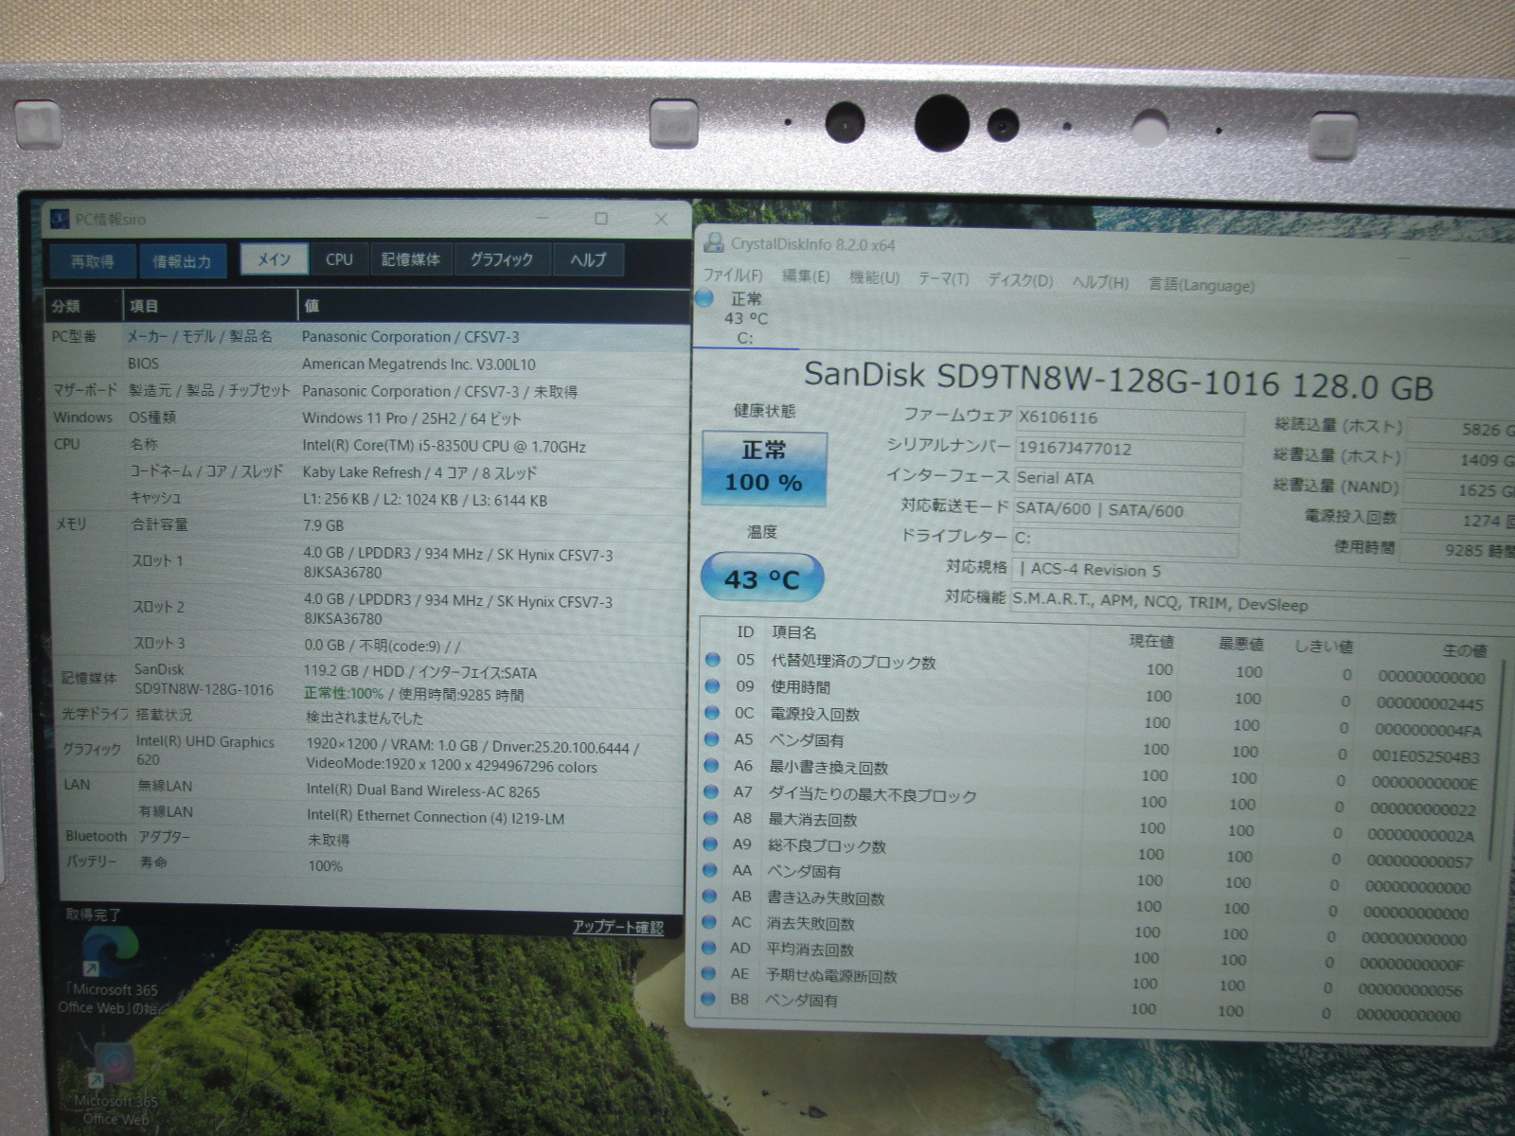Click the blue status dot for ID 09
1515x1136 pixels.
tap(713, 685)
